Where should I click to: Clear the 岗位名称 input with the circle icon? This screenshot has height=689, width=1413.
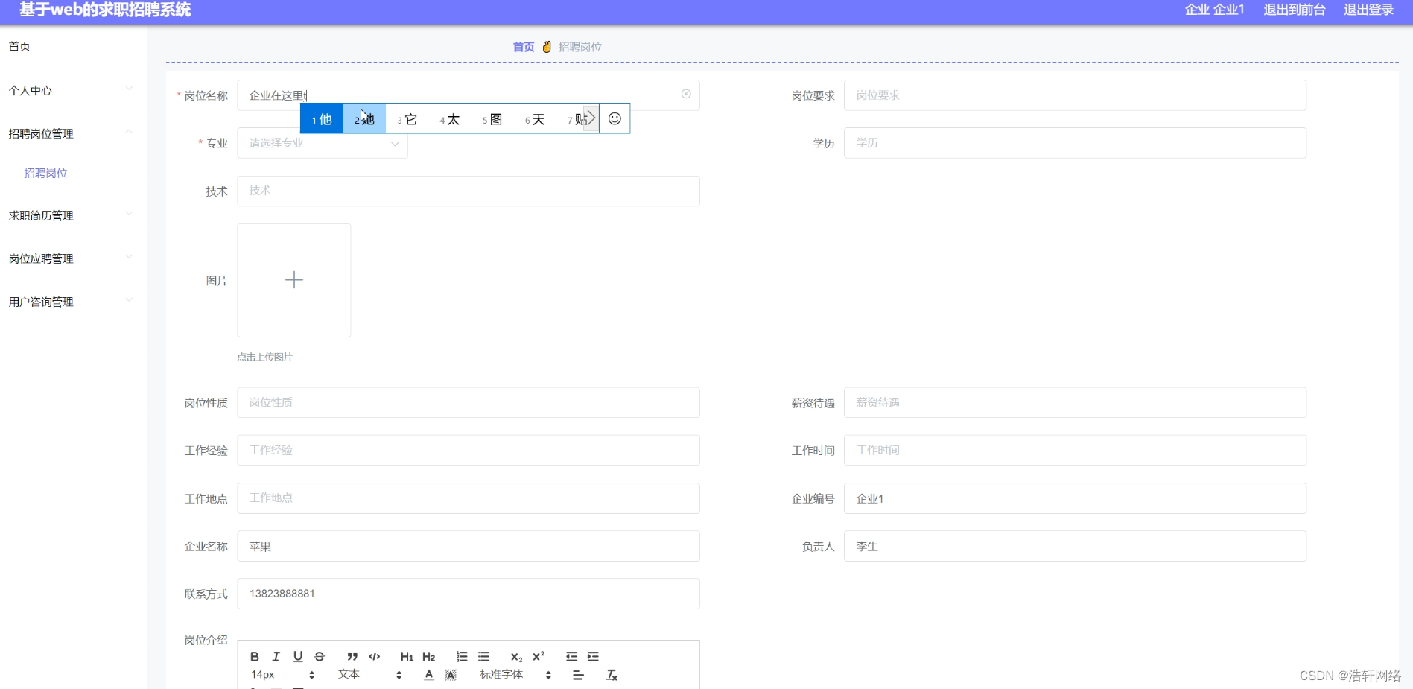tap(685, 94)
